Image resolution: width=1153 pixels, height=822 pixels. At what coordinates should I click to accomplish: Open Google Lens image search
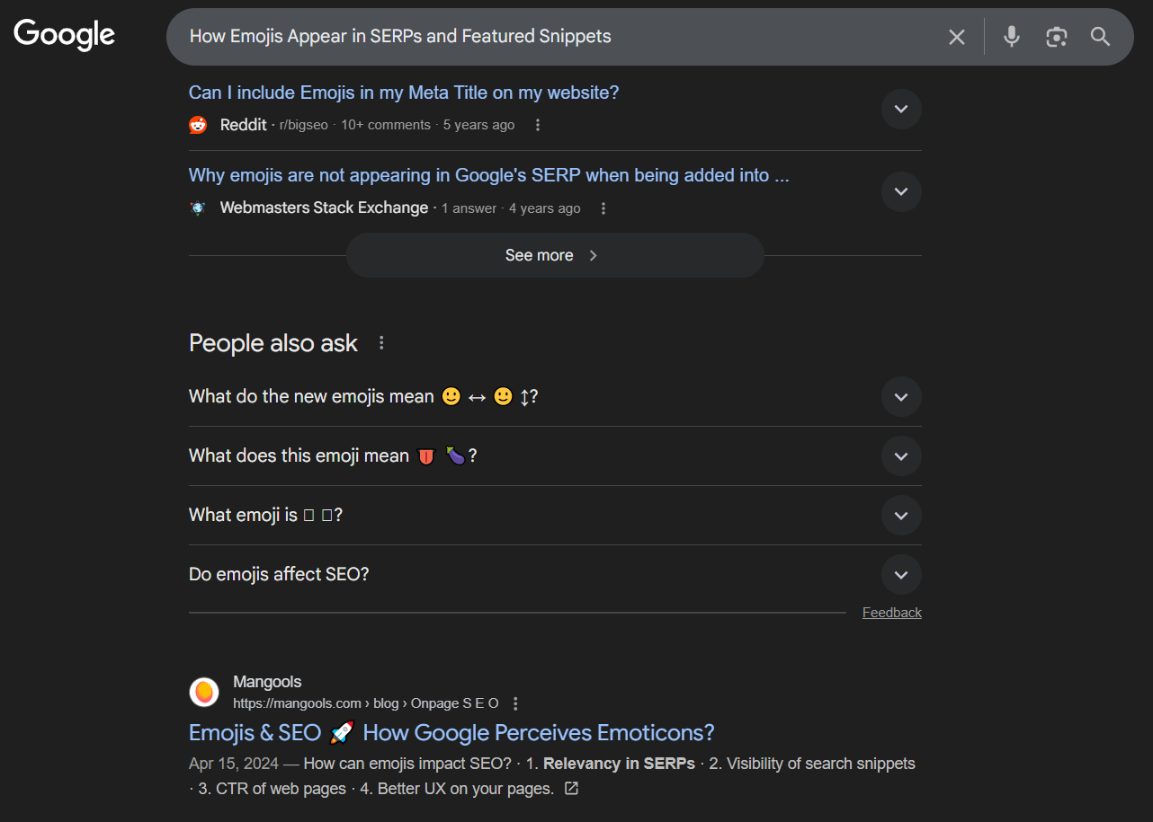1056,37
